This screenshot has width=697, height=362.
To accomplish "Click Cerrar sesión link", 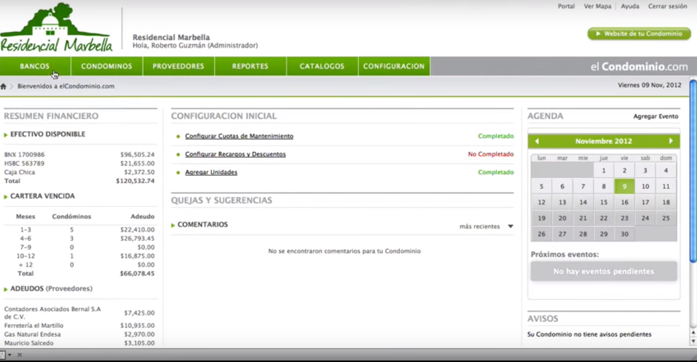I will tap(667, 6).
